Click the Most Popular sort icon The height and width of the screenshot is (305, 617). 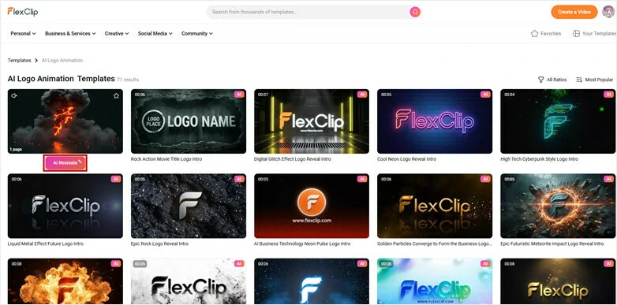tap(579, 80)
